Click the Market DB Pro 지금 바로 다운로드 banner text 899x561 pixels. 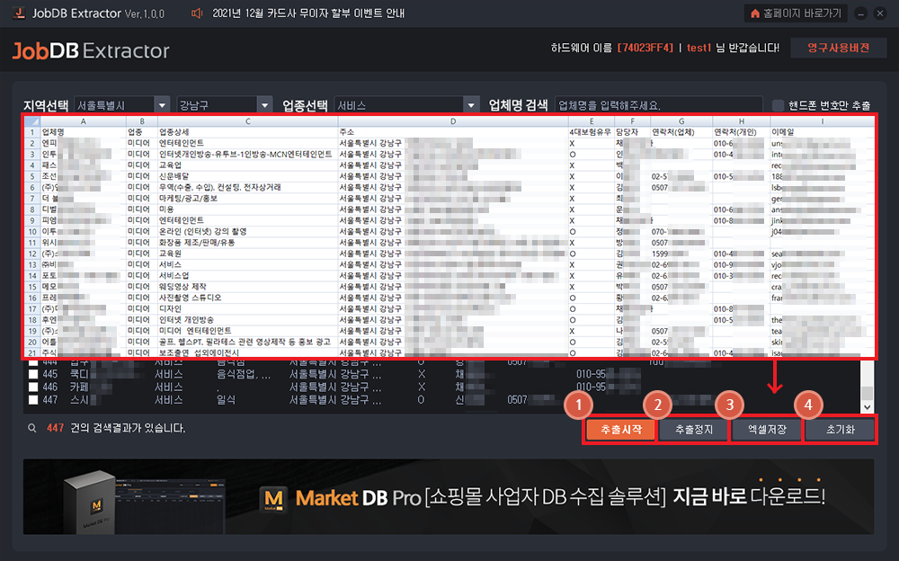(748, 496)
